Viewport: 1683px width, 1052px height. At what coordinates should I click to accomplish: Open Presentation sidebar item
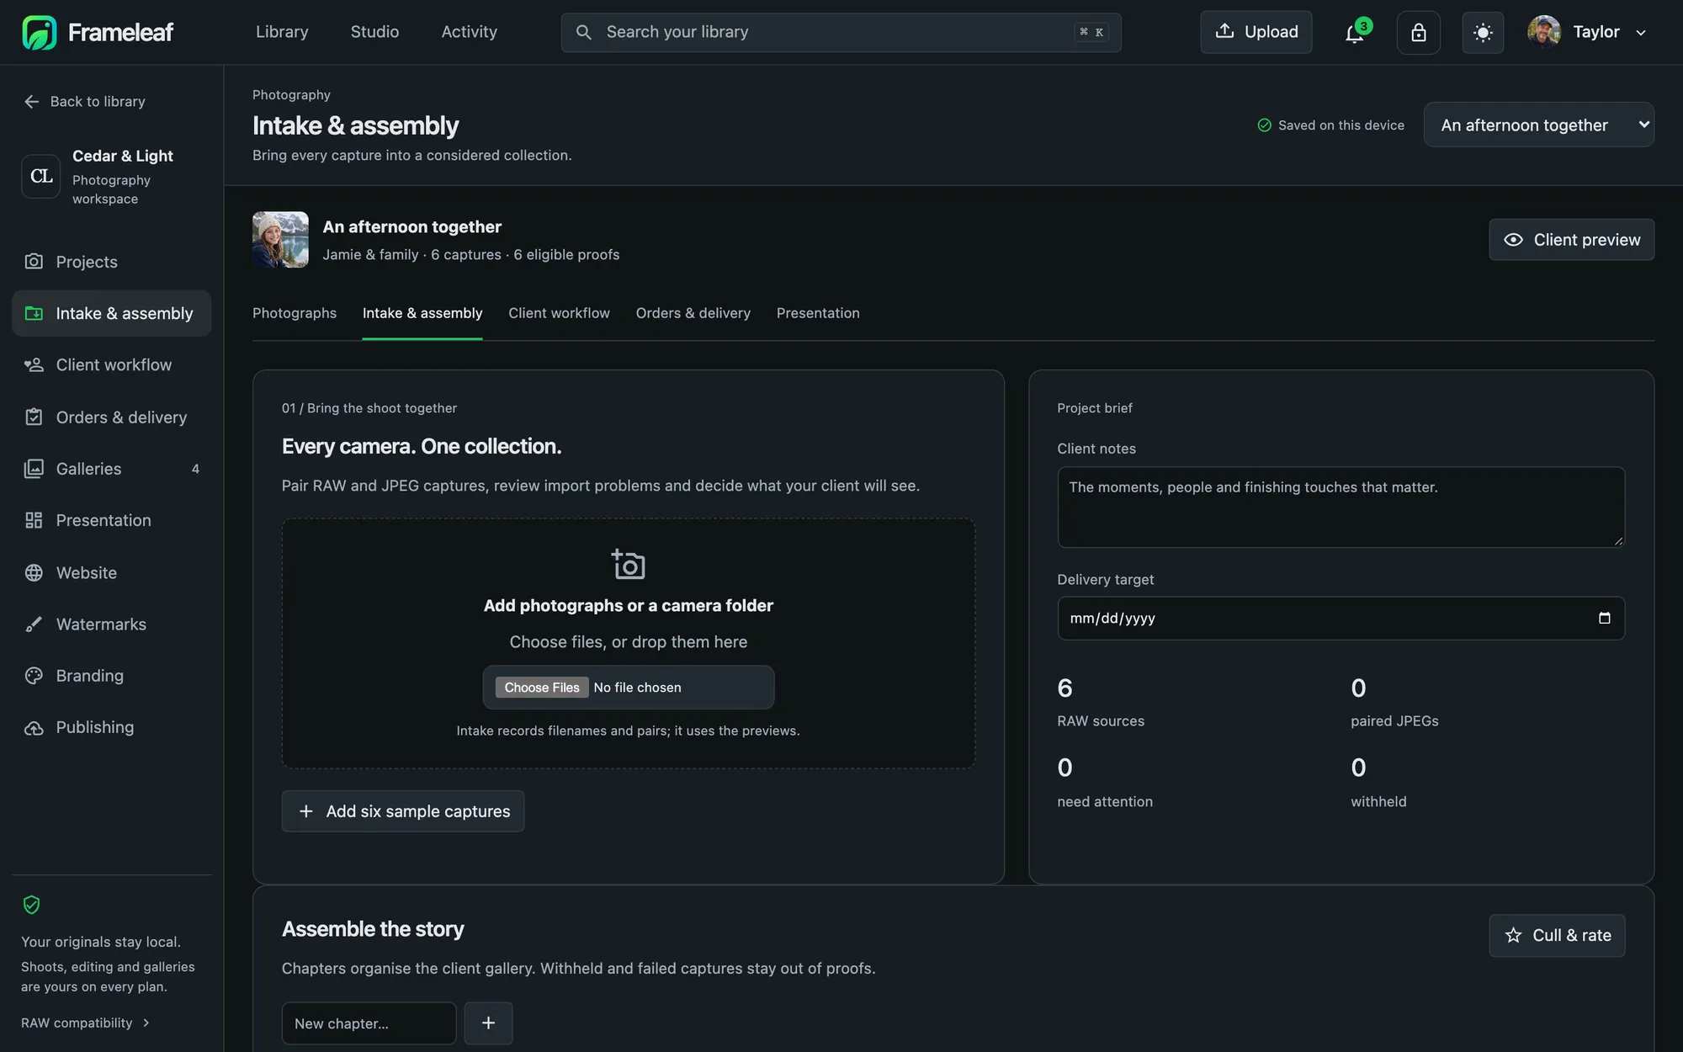[x=111, y=520]
